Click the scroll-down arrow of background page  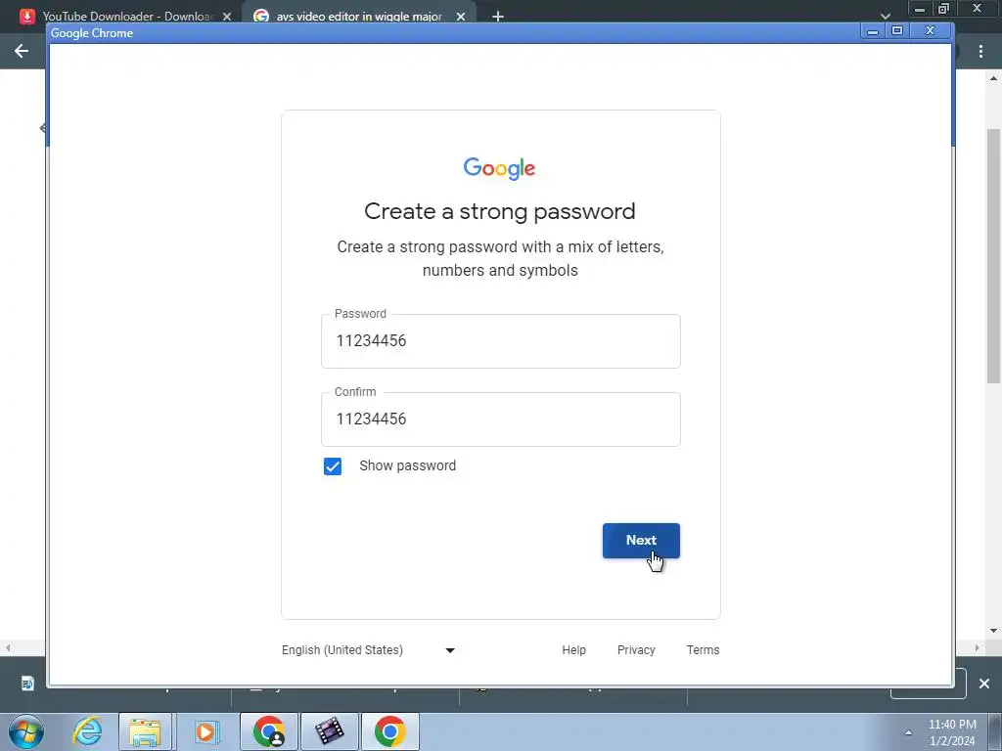point(994,631)
